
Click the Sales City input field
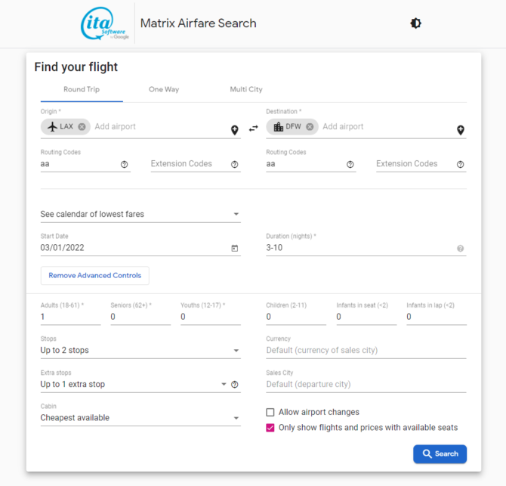(x=366, y=384)
